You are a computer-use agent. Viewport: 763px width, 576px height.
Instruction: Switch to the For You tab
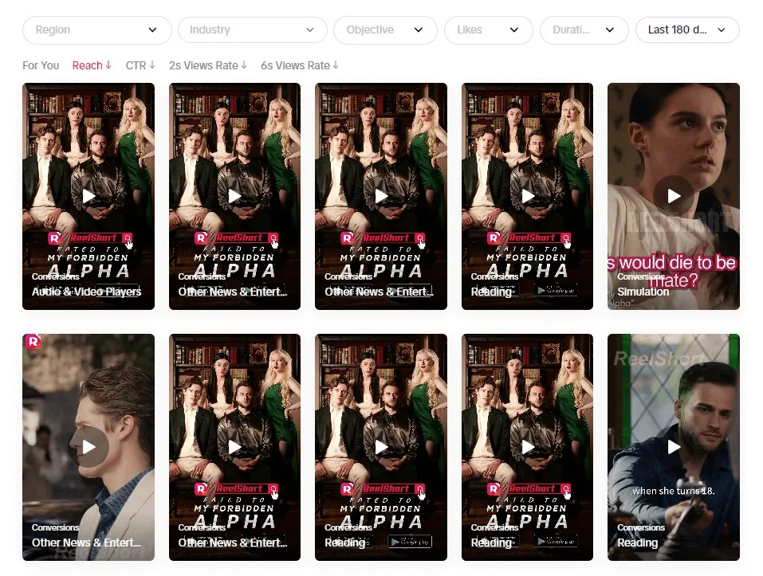click(x=41, y=65)
